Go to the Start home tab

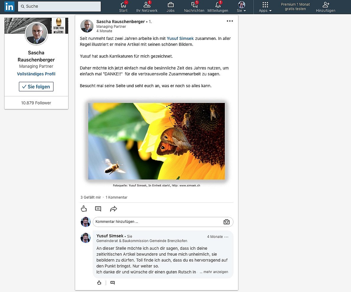[x=123, y=7]
